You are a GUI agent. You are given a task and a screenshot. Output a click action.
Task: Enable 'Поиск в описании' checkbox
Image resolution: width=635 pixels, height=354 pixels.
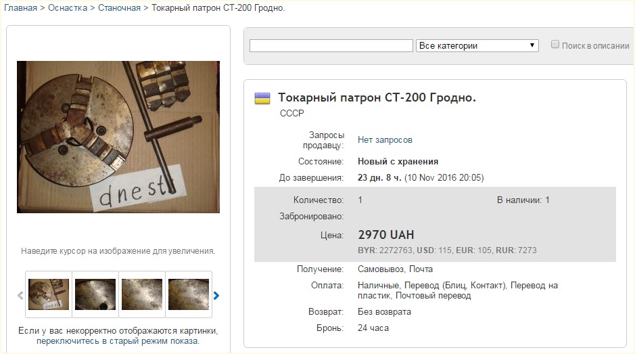(x=555, y=45)
